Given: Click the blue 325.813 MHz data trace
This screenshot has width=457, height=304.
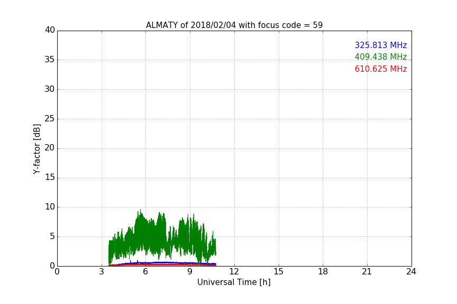Looking at the screenshot, I should pyautogui.click(x=163, y=263).
